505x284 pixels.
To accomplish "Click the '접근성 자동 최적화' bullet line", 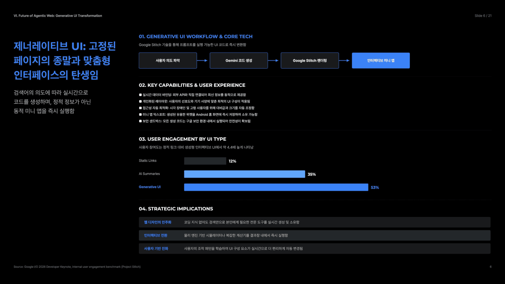I will click(x=197, y=108).
